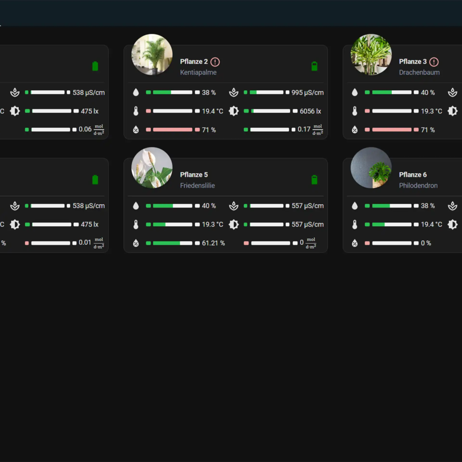Click the 0.17 mol value
Screen dimensions: 462x462
click(x=310, y=130)
